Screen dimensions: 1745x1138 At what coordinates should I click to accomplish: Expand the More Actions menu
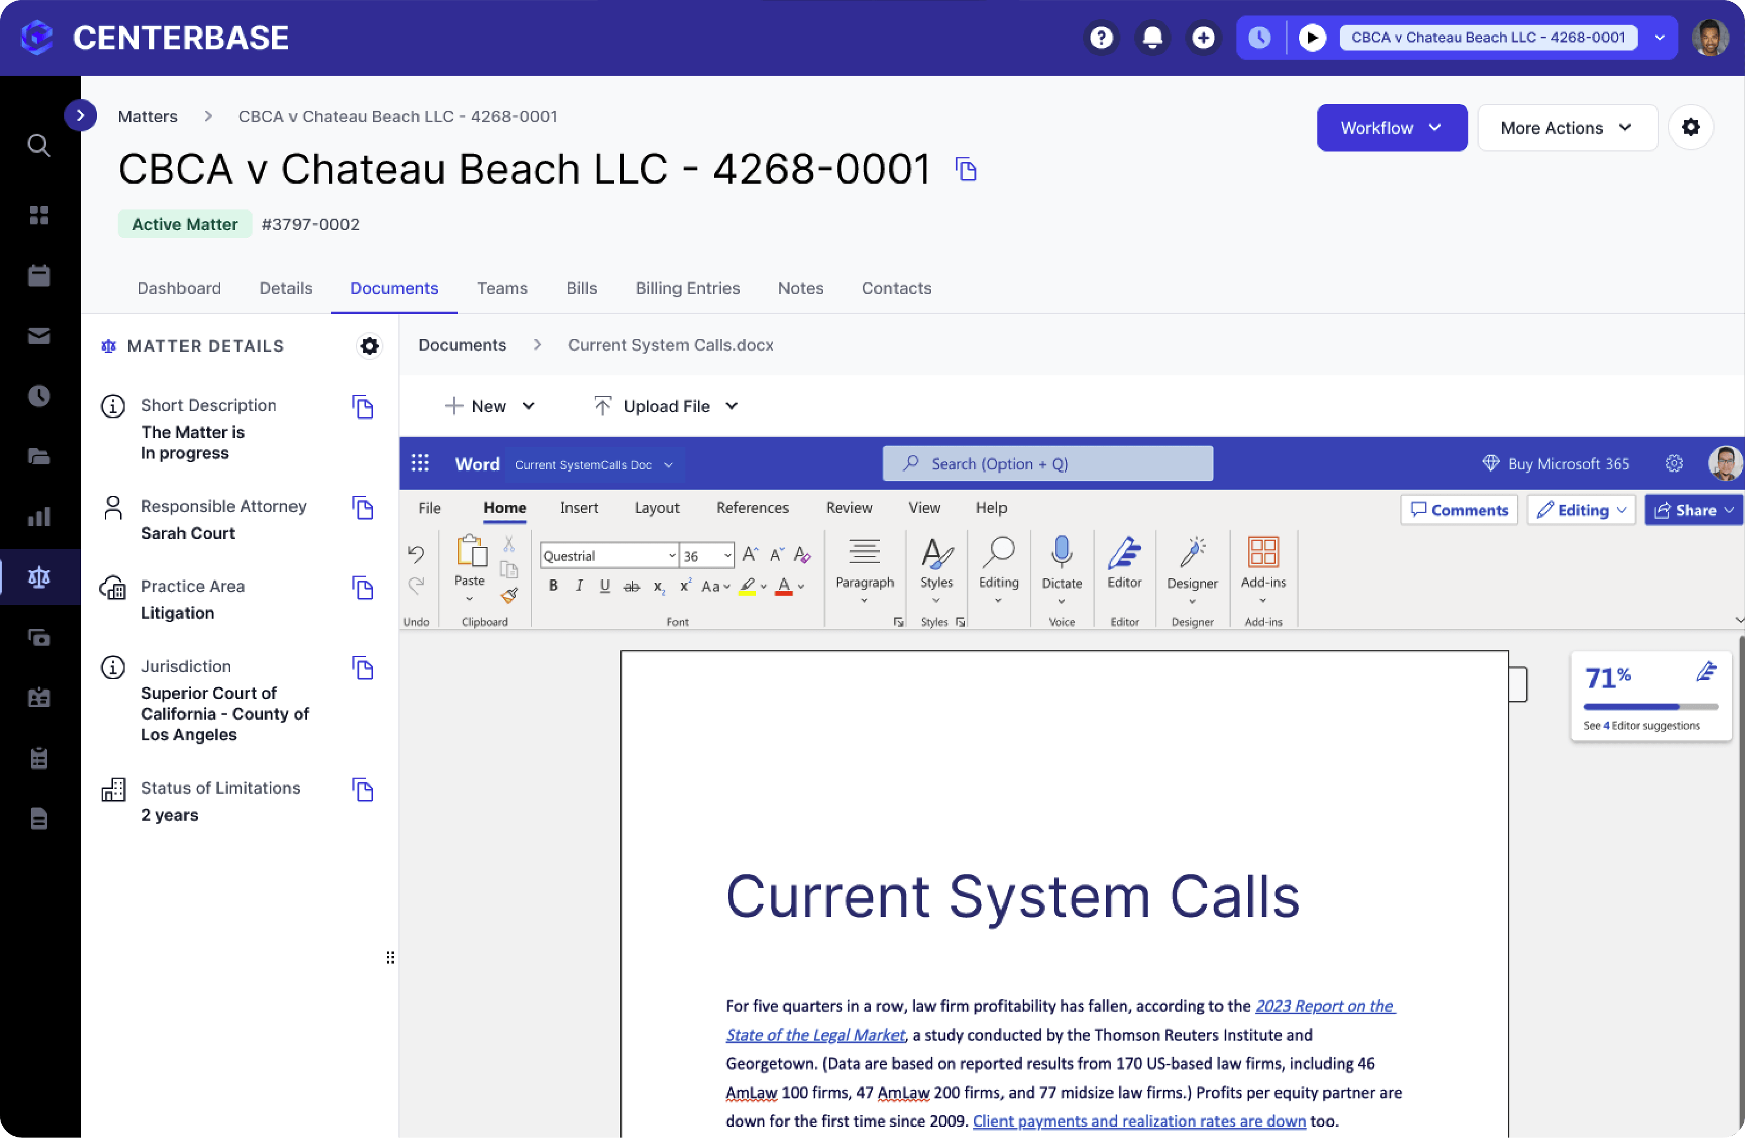1567,127
